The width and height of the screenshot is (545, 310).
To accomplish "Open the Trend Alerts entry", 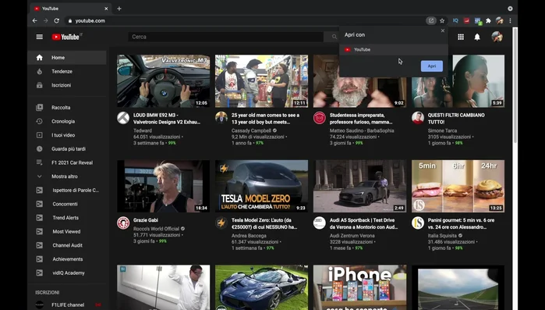I will [67, 218].
